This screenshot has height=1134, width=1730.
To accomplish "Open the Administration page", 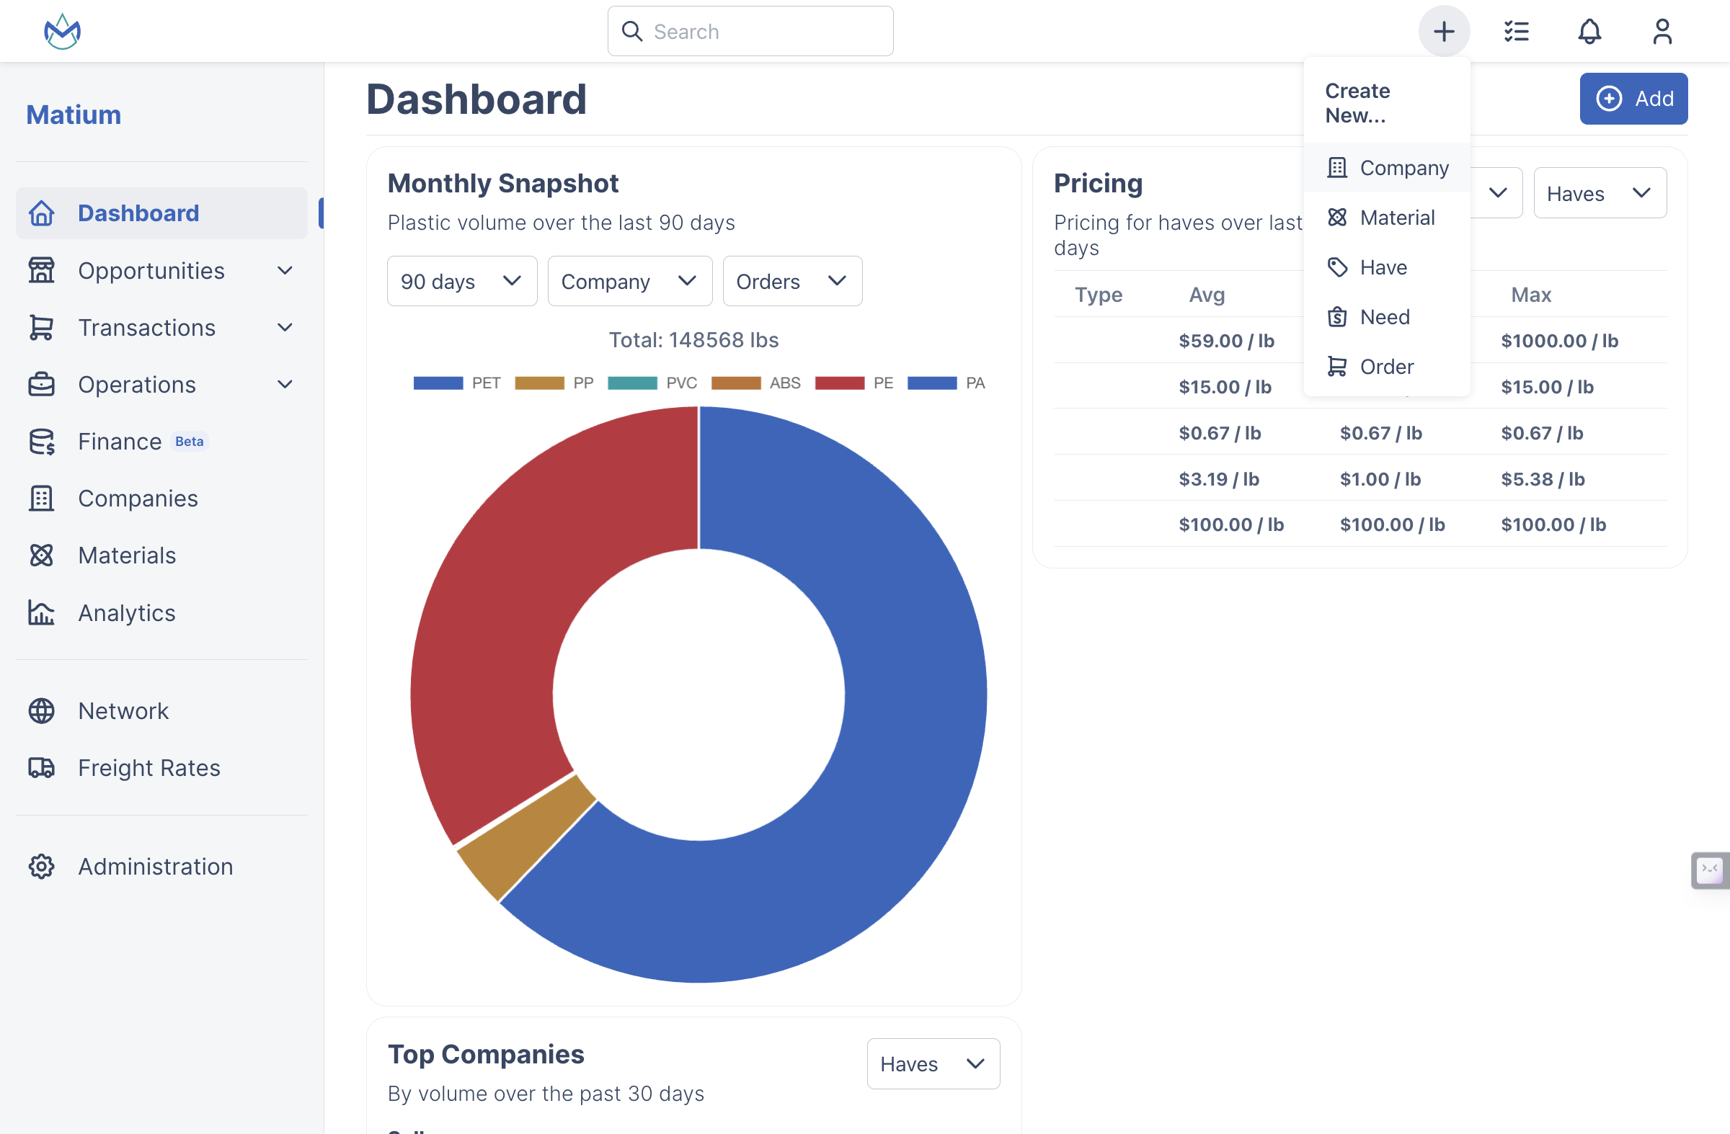I will tap(161, 866).
